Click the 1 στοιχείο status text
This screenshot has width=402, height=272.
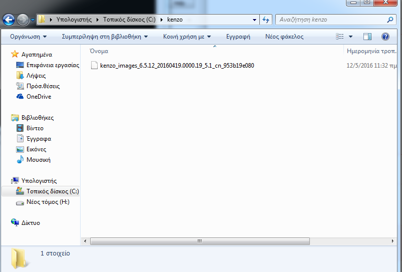coord(55,253)
